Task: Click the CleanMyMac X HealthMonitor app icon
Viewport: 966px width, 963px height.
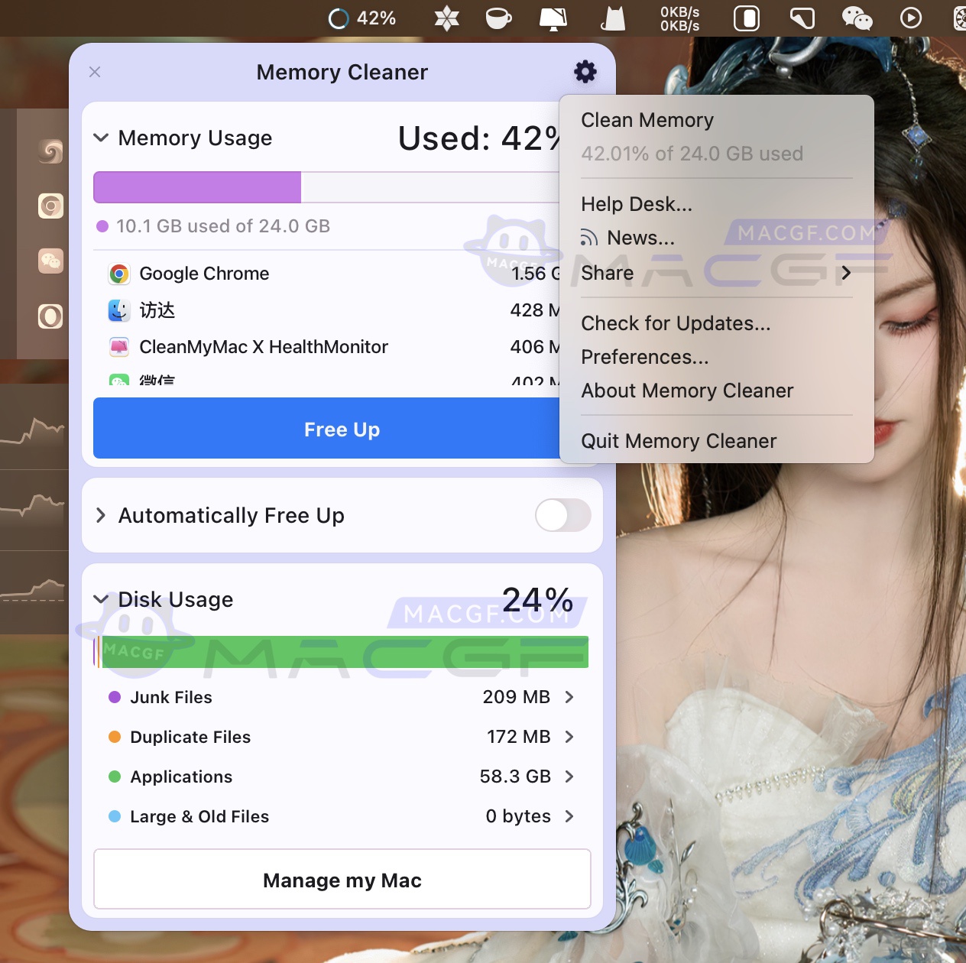Action: tap(119, 347)
